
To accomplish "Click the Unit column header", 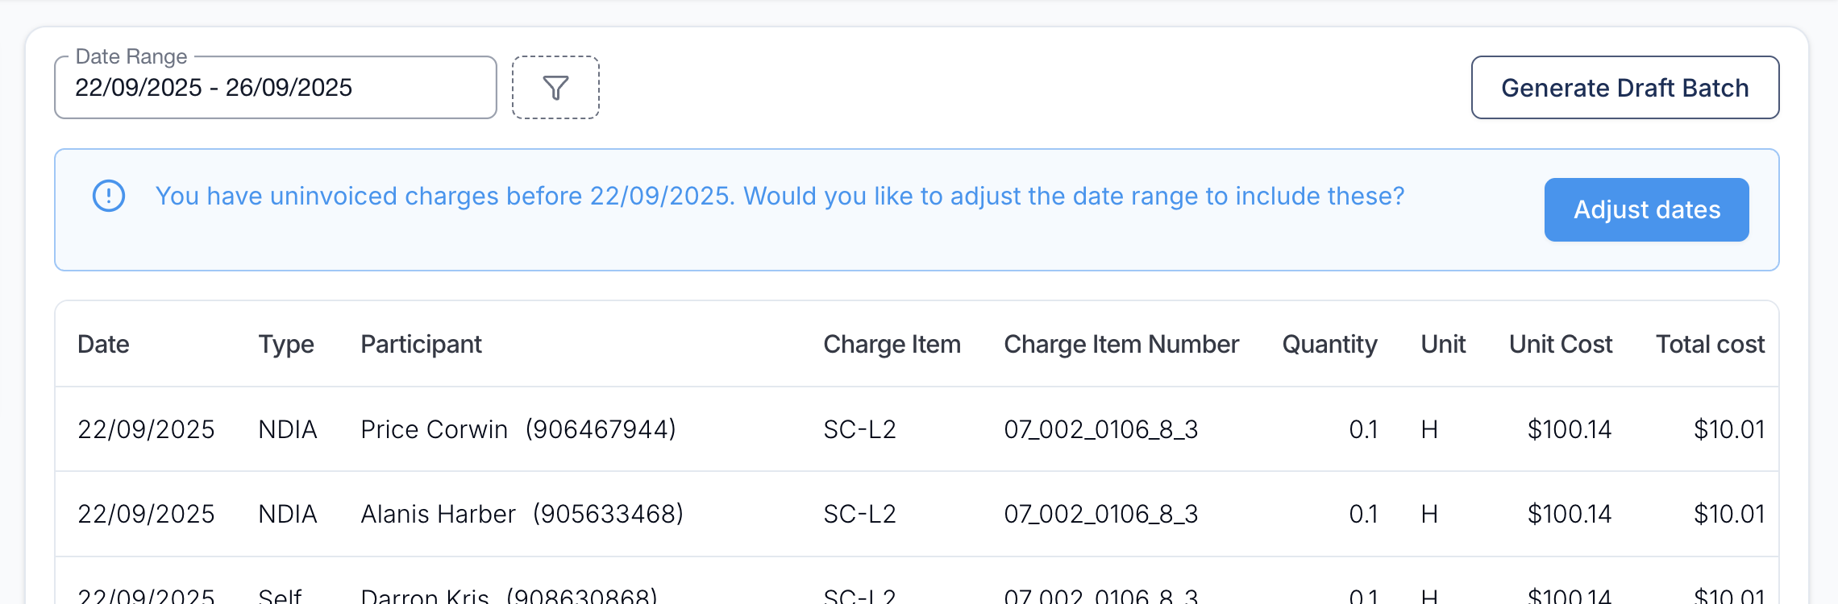I will (x=1442, y=345).
